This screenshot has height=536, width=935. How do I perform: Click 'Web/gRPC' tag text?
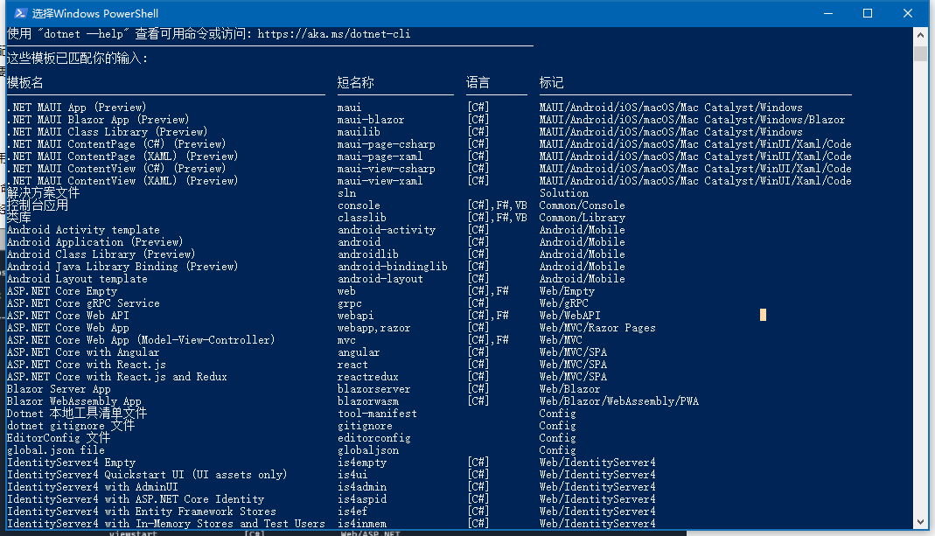[563, 303]
